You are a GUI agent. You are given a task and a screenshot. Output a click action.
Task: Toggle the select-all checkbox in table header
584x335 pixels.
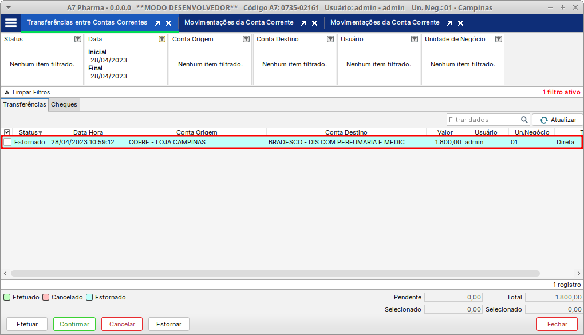click(7, 132)
